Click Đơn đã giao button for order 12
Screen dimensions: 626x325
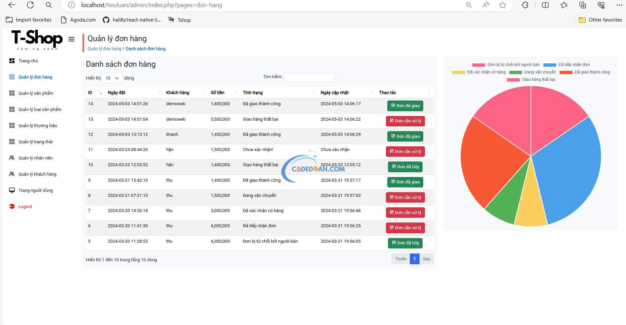tap(405, 136)
